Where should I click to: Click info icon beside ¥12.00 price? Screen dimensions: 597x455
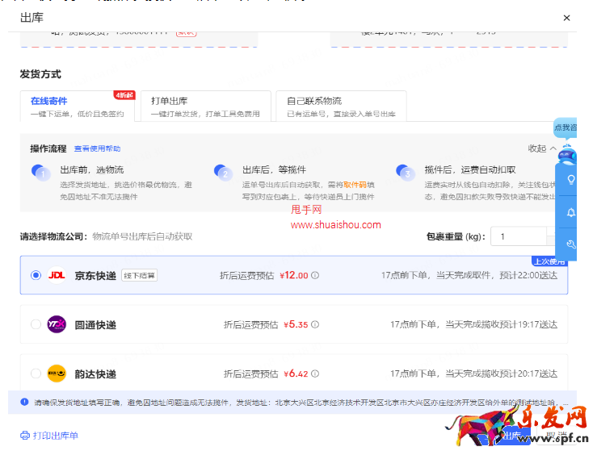pos(315,275)
